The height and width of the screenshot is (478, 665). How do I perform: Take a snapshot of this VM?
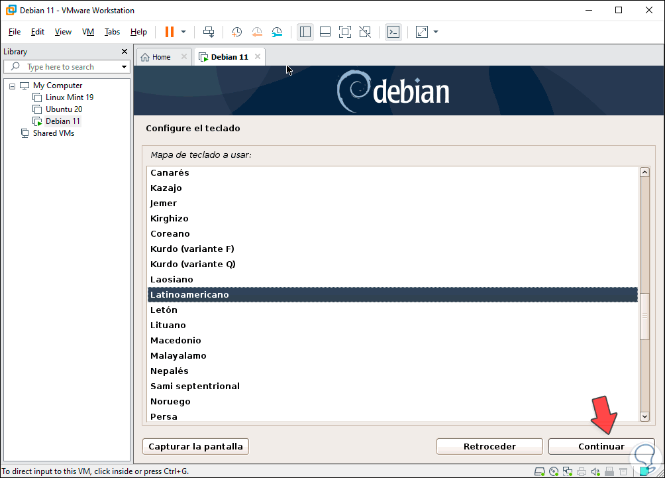pyautogui.click(x=236, y=32)
